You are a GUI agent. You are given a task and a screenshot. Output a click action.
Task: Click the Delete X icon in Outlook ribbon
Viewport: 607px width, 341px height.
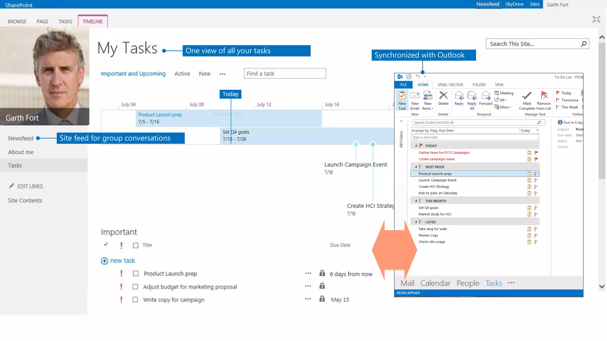coord(443,95)
